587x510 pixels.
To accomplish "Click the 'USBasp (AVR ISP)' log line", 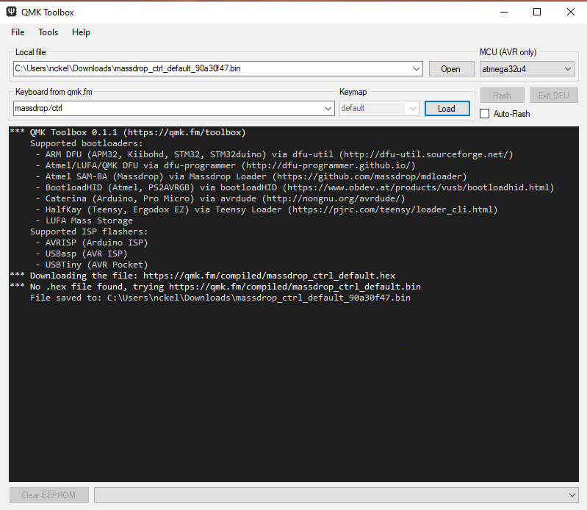I will click(82, 254).
